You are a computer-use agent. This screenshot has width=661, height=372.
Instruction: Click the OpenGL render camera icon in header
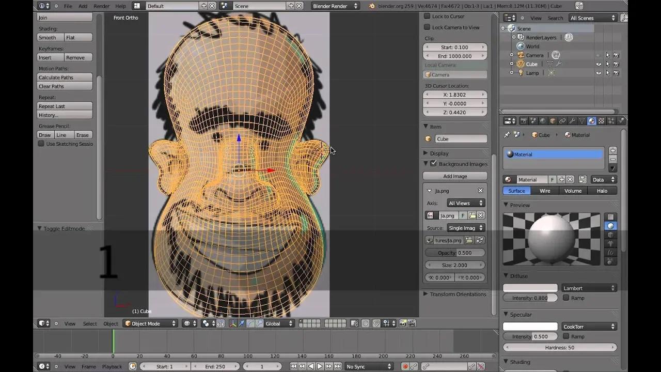point(402,323)
